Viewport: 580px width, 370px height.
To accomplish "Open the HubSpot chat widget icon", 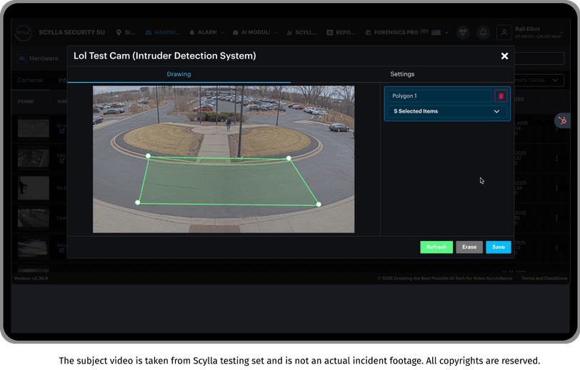I will 562,120.
